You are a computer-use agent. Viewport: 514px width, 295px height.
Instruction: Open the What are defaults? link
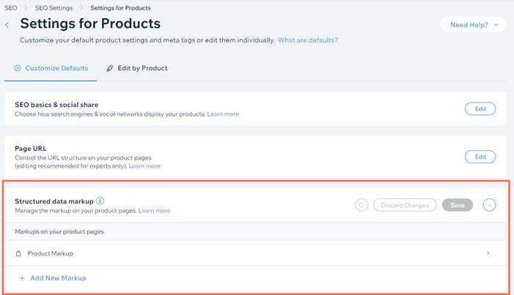[x=308, y=40]
